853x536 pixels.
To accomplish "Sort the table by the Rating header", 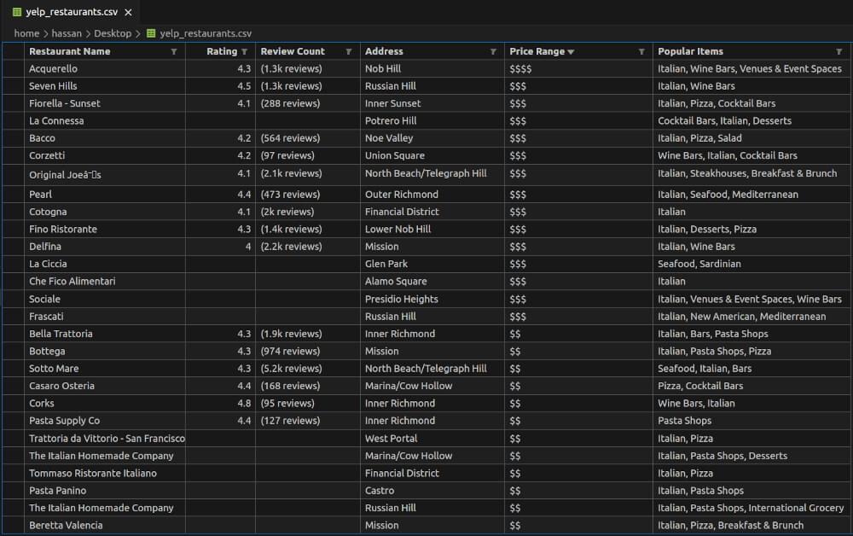I will (x=222, y=51).
